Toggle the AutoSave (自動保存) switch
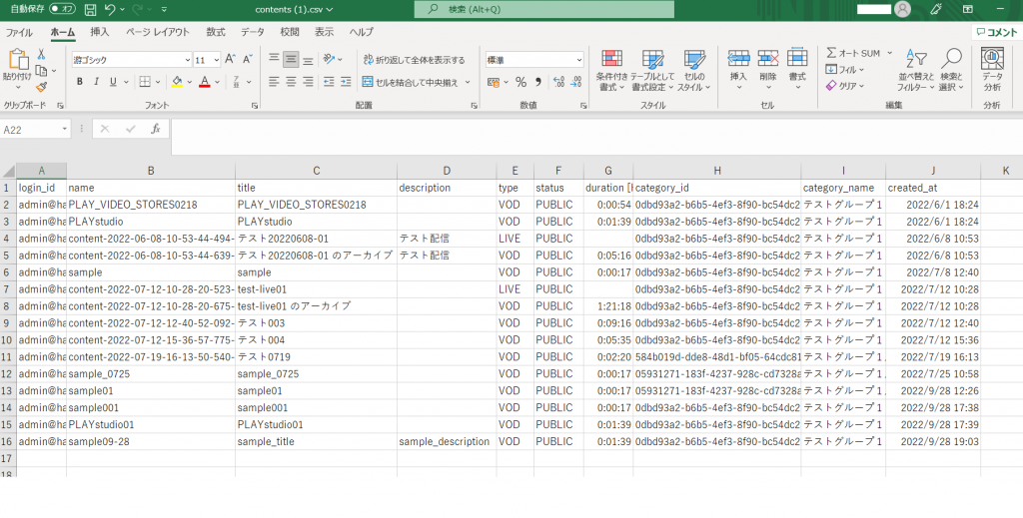The image size is (1023, 518). (61, 9)
